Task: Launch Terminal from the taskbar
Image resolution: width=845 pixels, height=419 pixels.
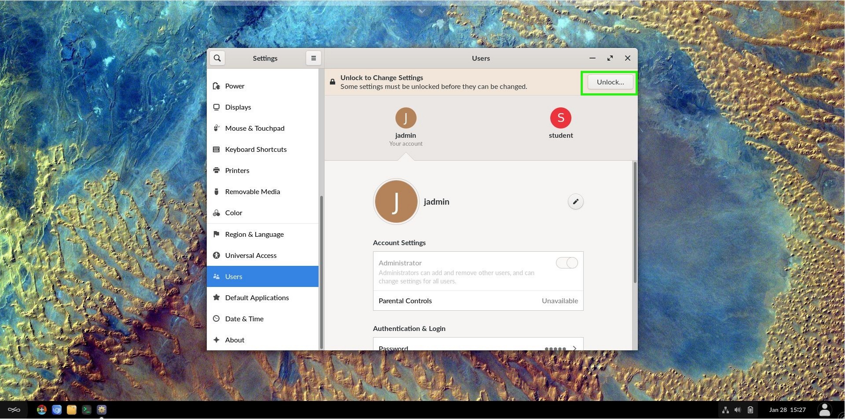Action: [x=87, y=410]
